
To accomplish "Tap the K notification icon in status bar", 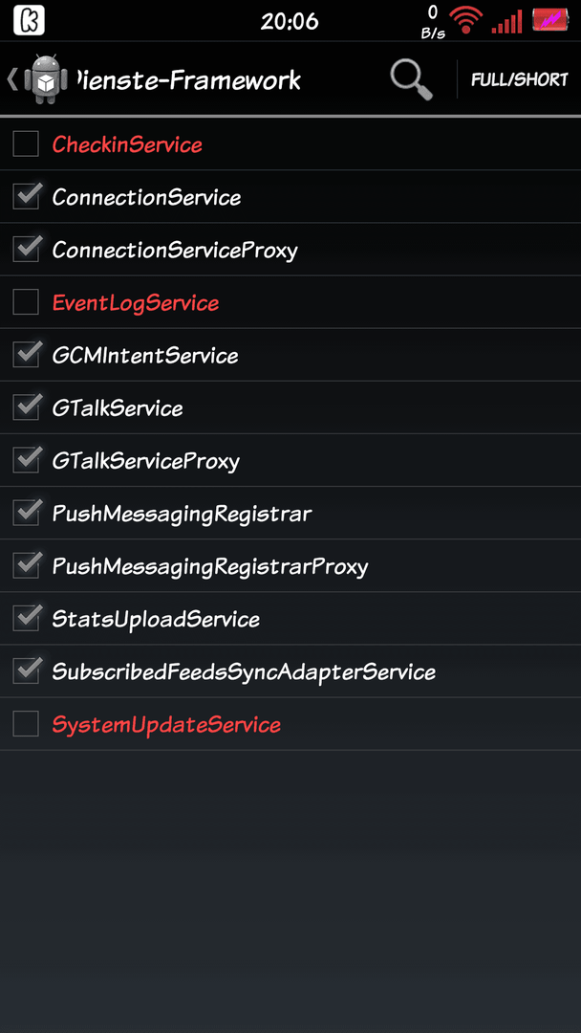I will pyautogui.click(x=29, y=20).
